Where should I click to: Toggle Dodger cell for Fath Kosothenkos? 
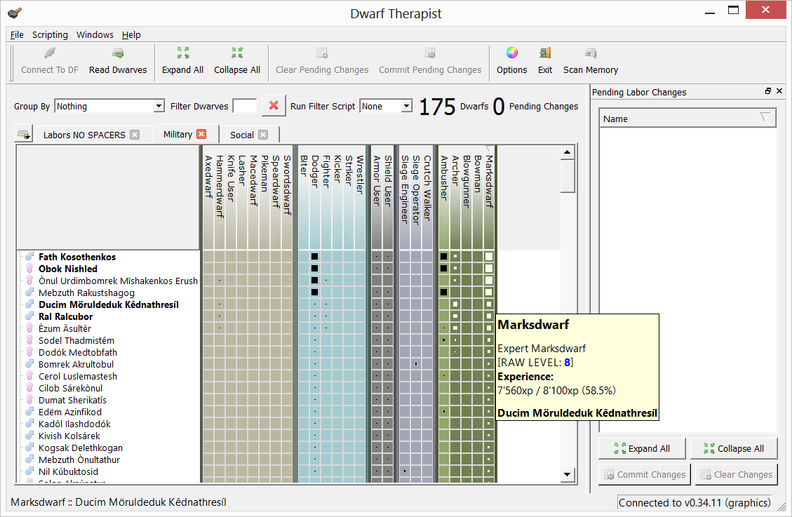[315, 257]
